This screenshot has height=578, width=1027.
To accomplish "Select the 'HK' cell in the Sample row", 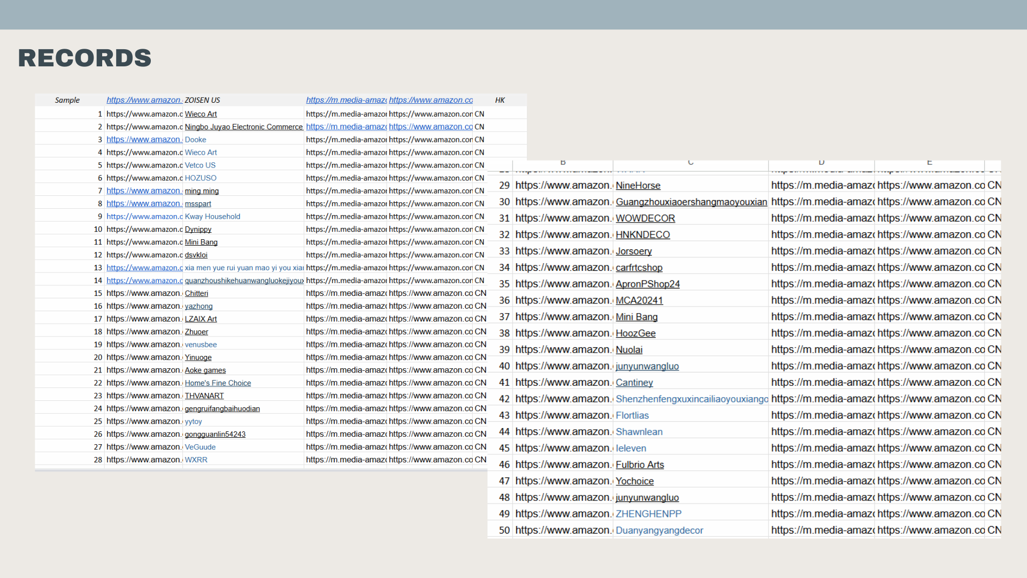I will tap(500, 101).
